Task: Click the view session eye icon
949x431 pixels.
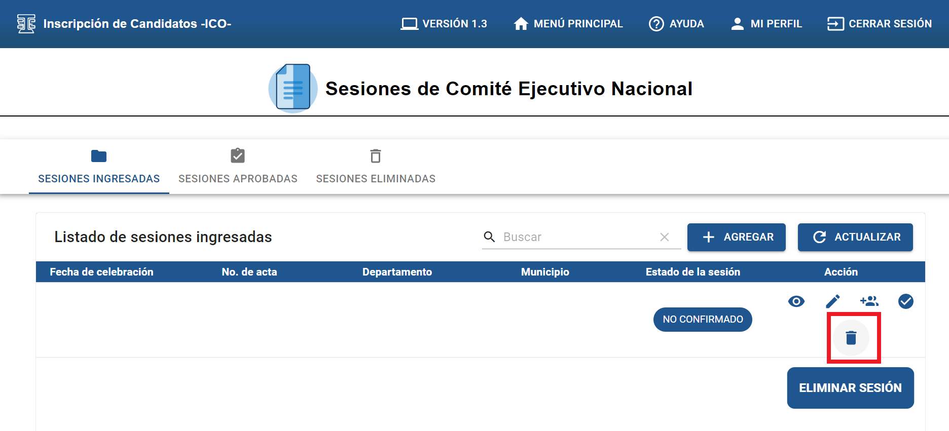Action: click(x=796, y=302)
